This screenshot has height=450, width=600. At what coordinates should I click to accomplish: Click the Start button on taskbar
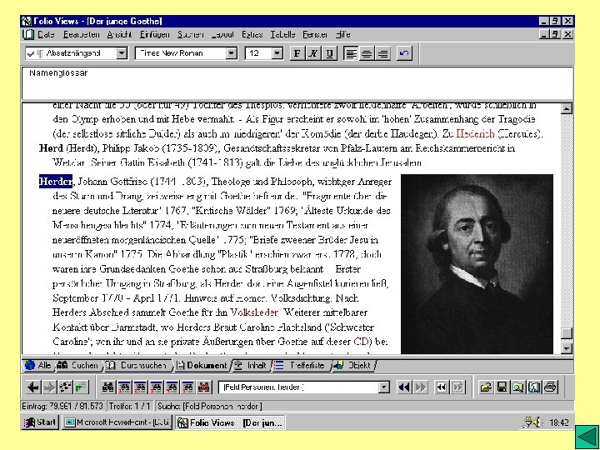40,422
